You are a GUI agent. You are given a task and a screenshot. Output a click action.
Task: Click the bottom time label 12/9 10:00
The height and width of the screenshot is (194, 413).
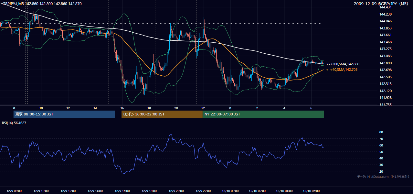[41, 191]
